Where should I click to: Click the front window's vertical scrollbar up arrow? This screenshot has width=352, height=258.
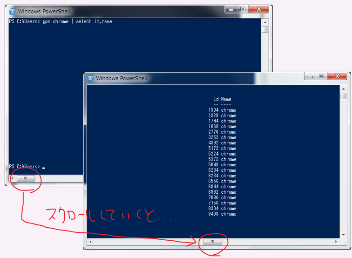343,89
